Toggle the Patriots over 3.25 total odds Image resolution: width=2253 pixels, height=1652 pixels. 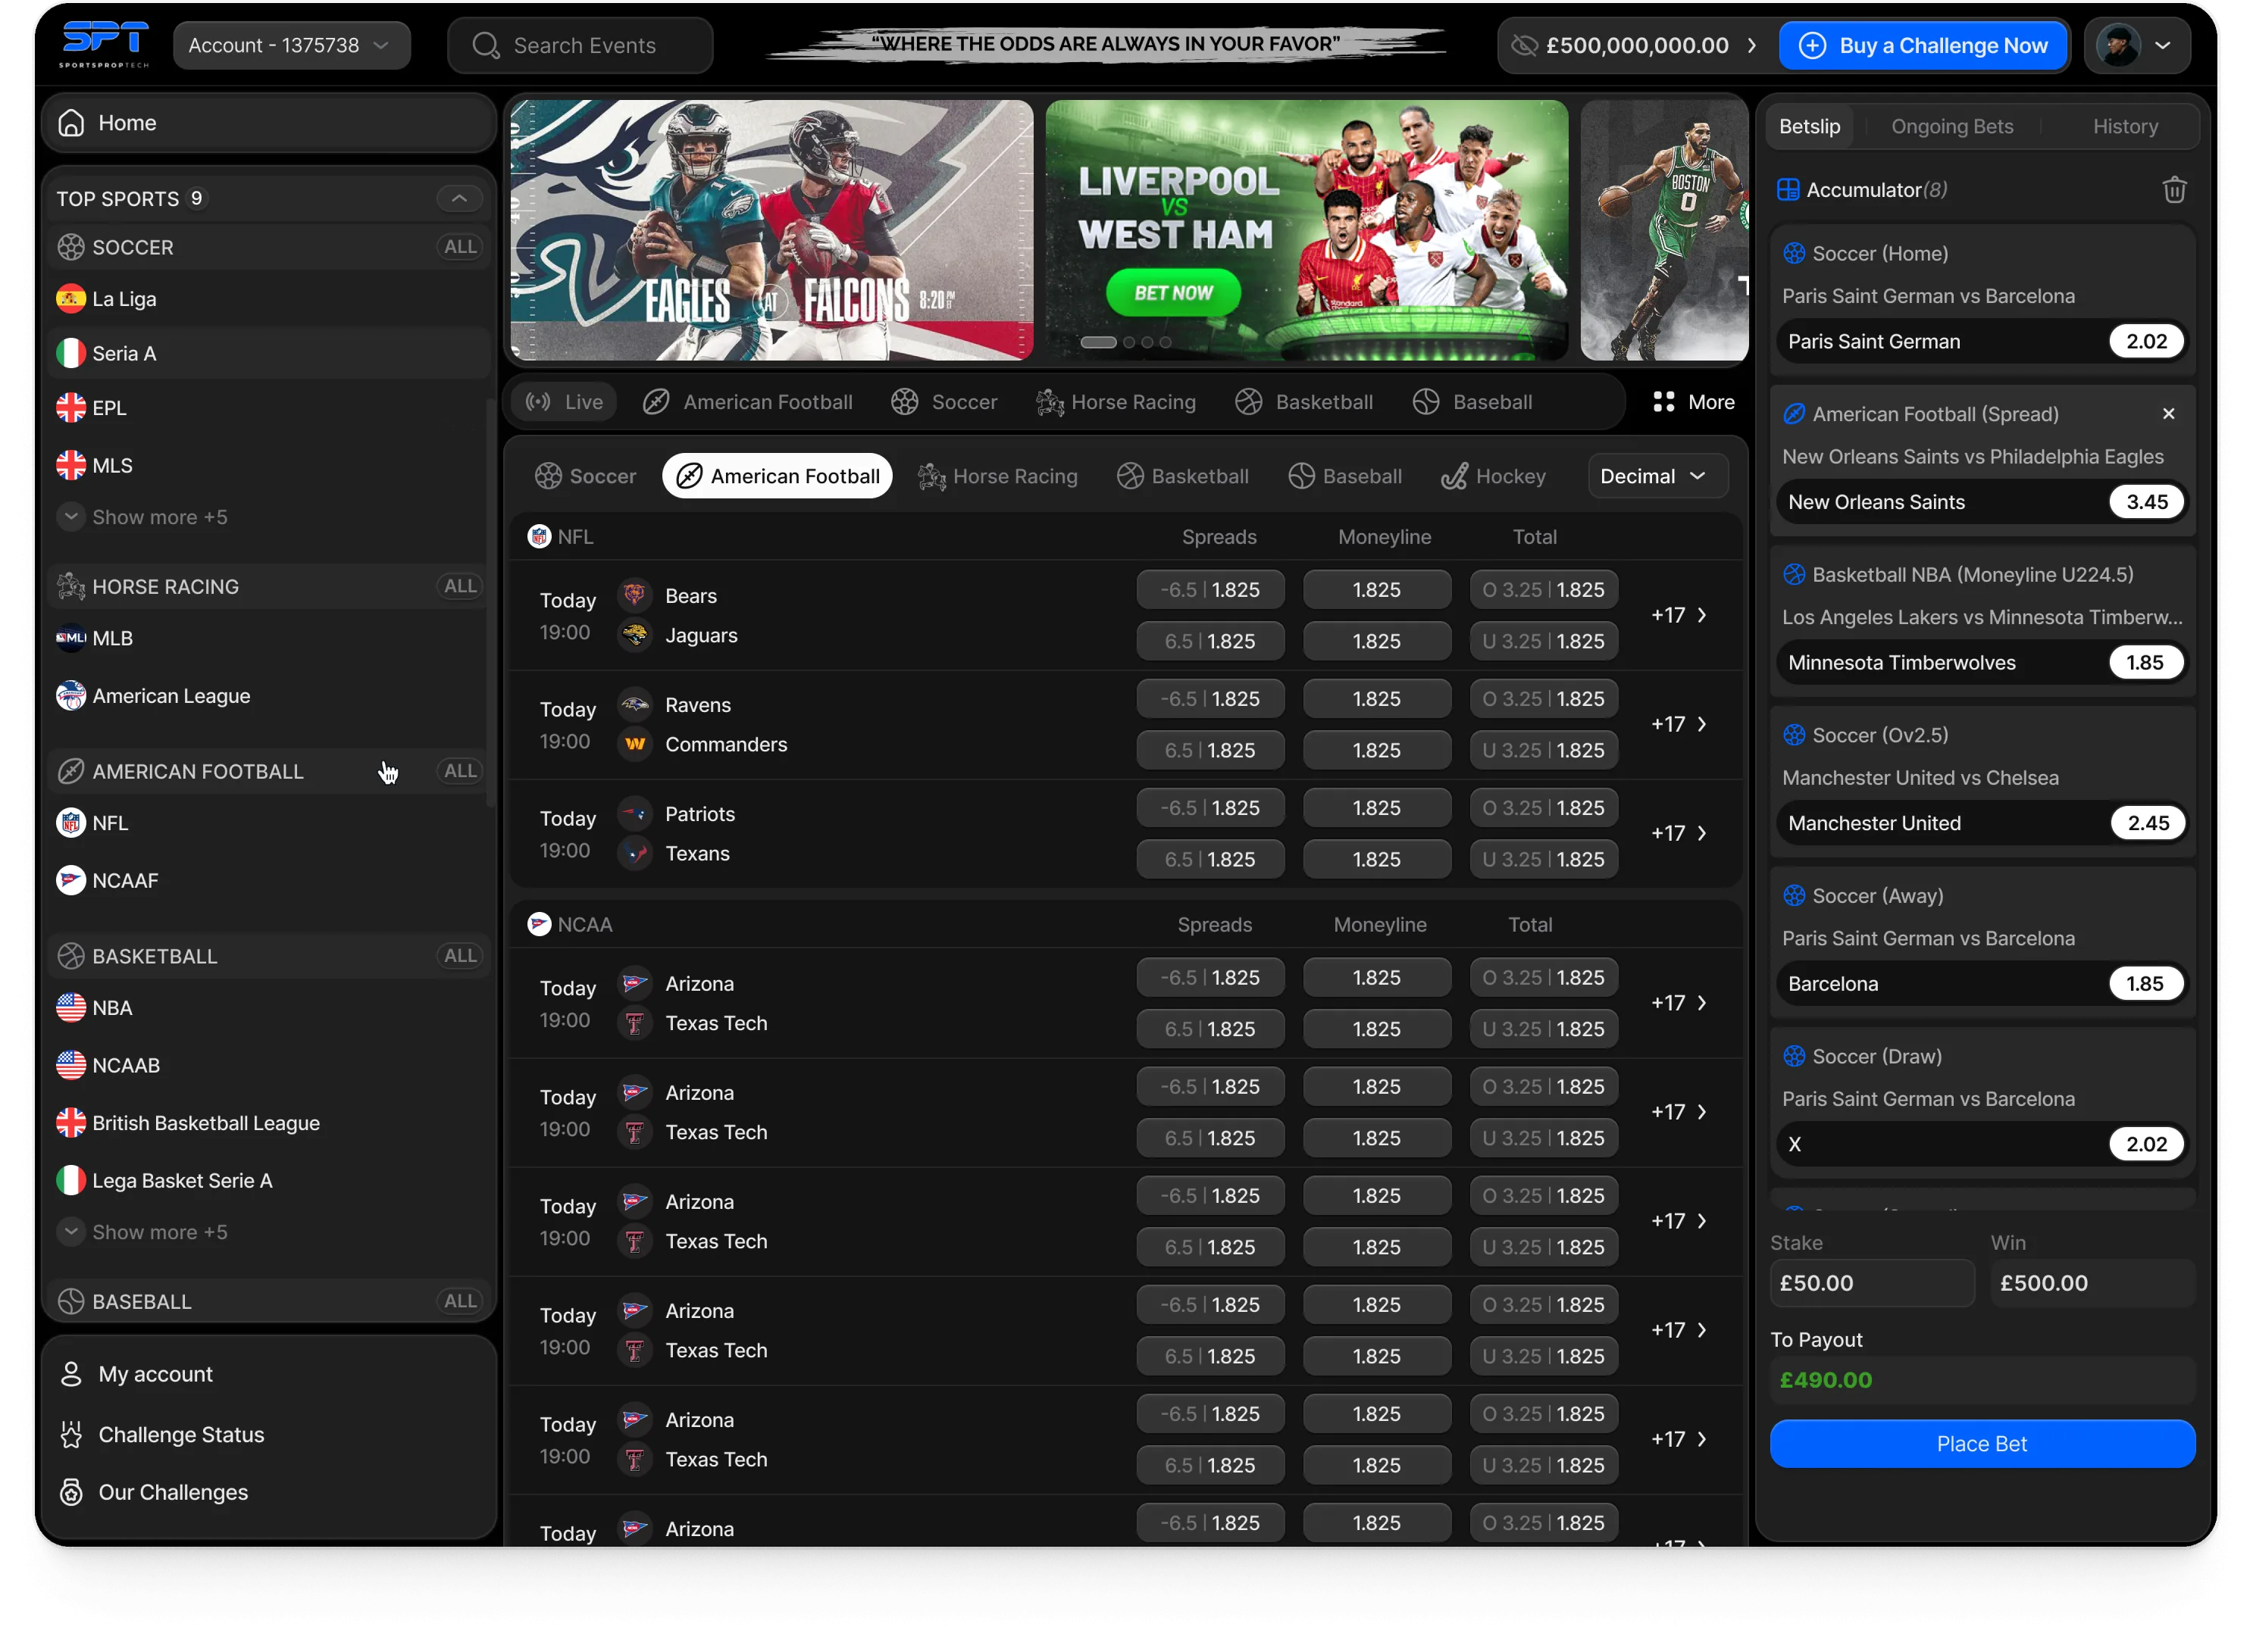(1543, 808)
